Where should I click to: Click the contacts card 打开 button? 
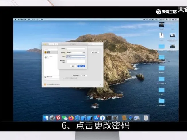coord(84,75)
